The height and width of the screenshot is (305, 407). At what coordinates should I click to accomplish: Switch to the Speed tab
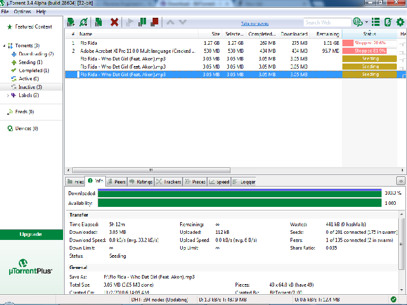click(219, 181)
